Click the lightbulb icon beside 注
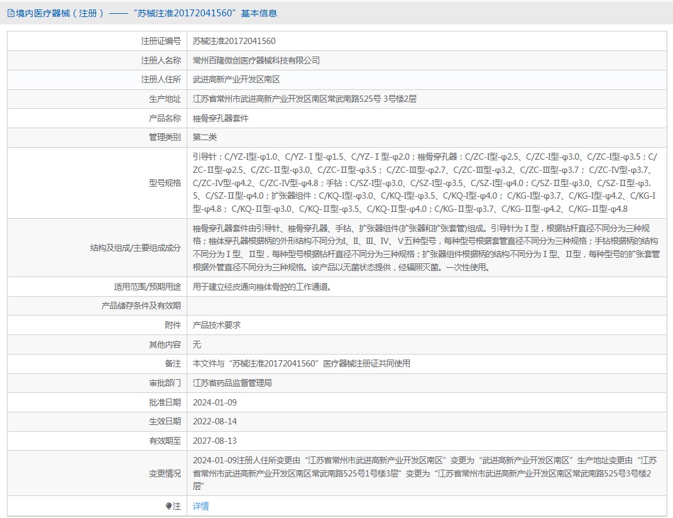Image resolution: width=673 pixels, height=518 pixels. point(168,507)
